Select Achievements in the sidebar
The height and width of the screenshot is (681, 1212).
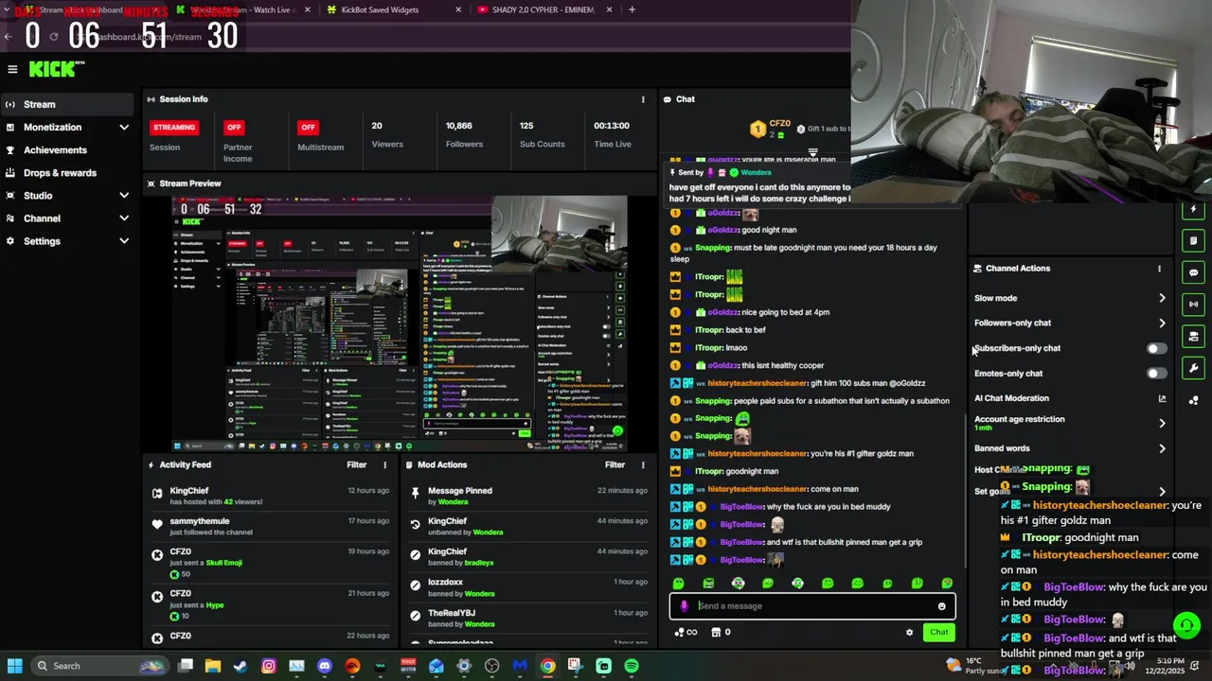pyautogui.click(x=66, y=150)
